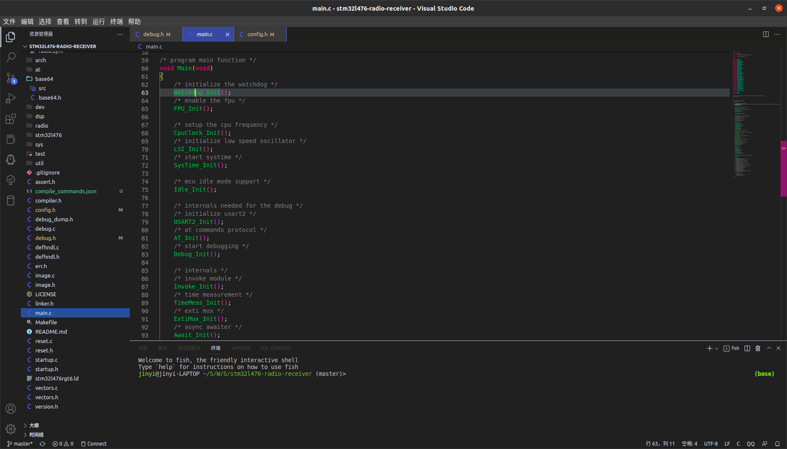Collapse the STM32L476-RADIO-RECEIVER folder root
Screen dimensions: 787x449
click(x=25, y=46)
